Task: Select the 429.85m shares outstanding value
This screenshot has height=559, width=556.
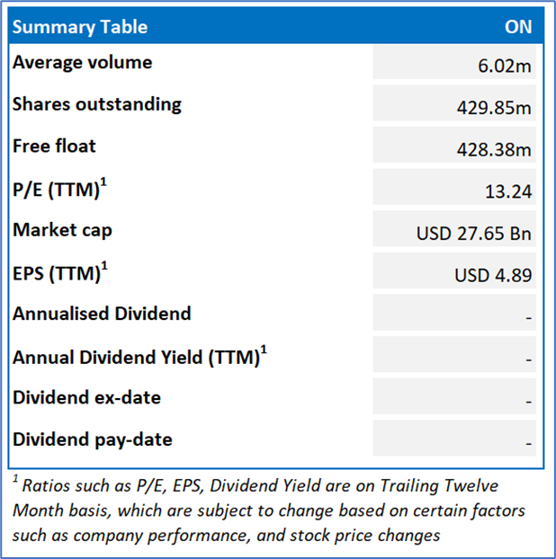Action: tap(494, 107)
